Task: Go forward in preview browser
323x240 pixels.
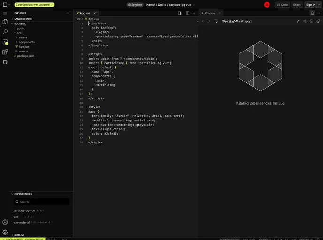Action: pos(209,21)
